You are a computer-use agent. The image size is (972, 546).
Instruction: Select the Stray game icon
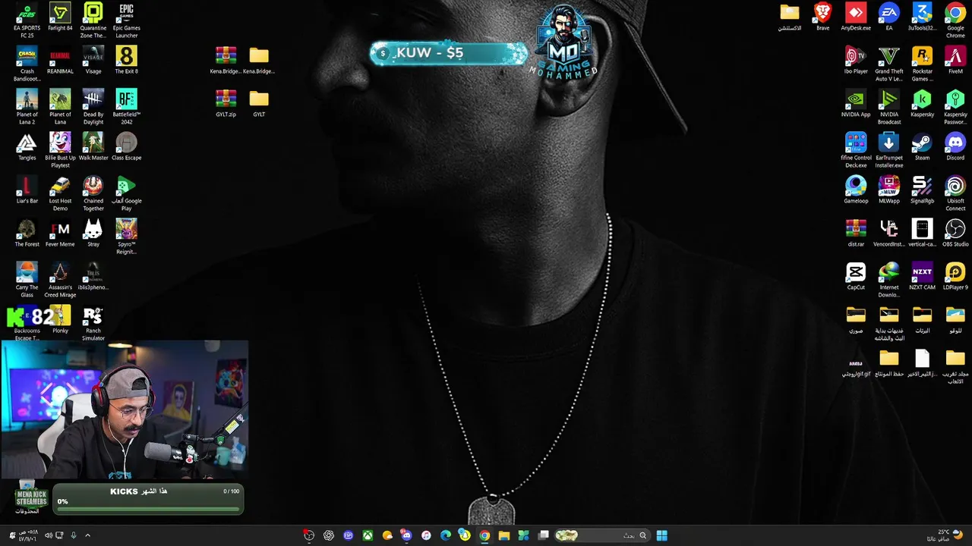point(93,233)
